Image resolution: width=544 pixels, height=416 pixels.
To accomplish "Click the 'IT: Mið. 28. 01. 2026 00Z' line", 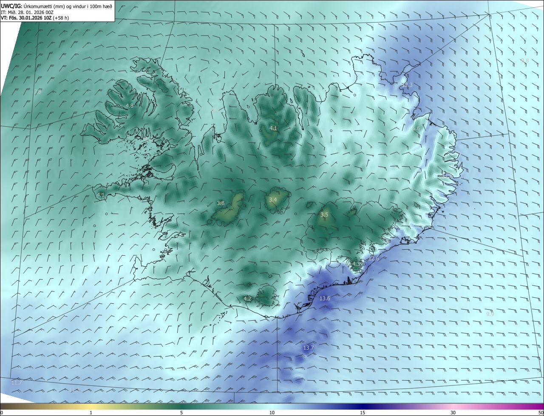I will click(x=27, y=12).
